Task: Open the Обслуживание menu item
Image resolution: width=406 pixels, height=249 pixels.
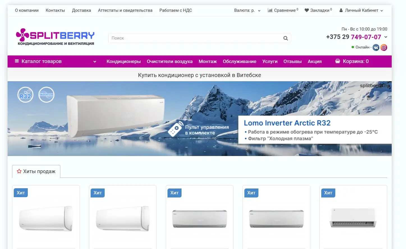Action: 239,61
